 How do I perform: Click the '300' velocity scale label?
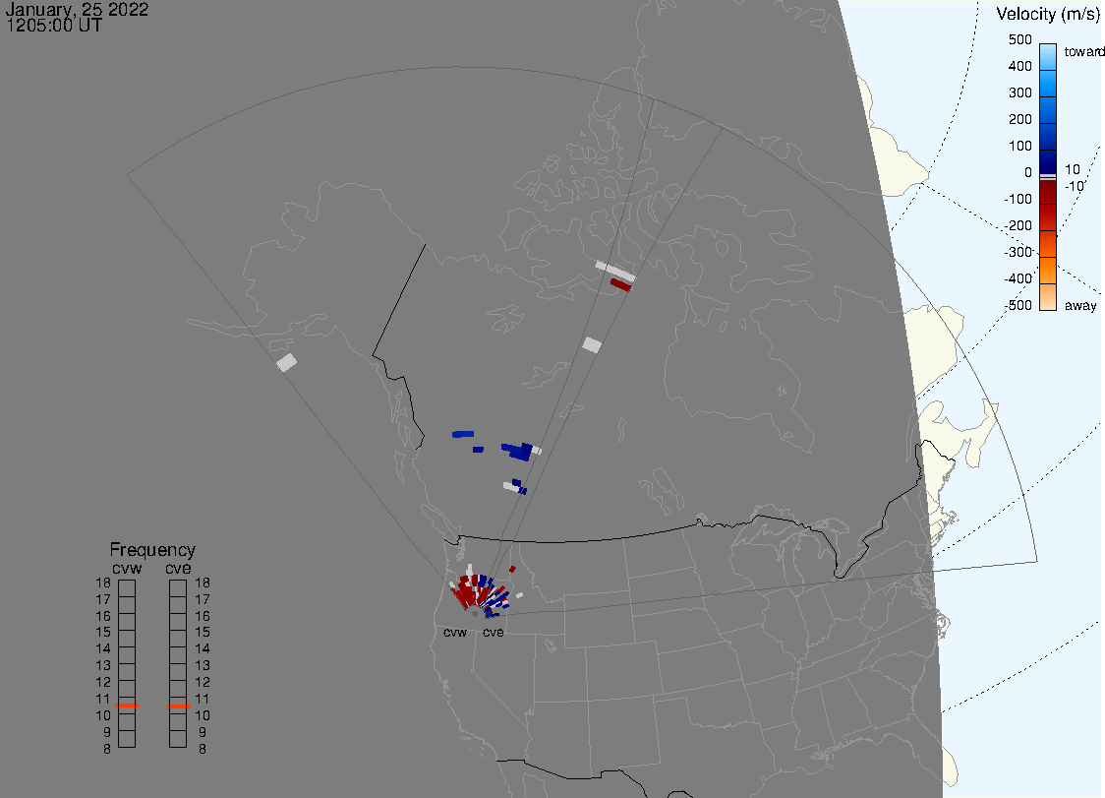(1019, 93)
